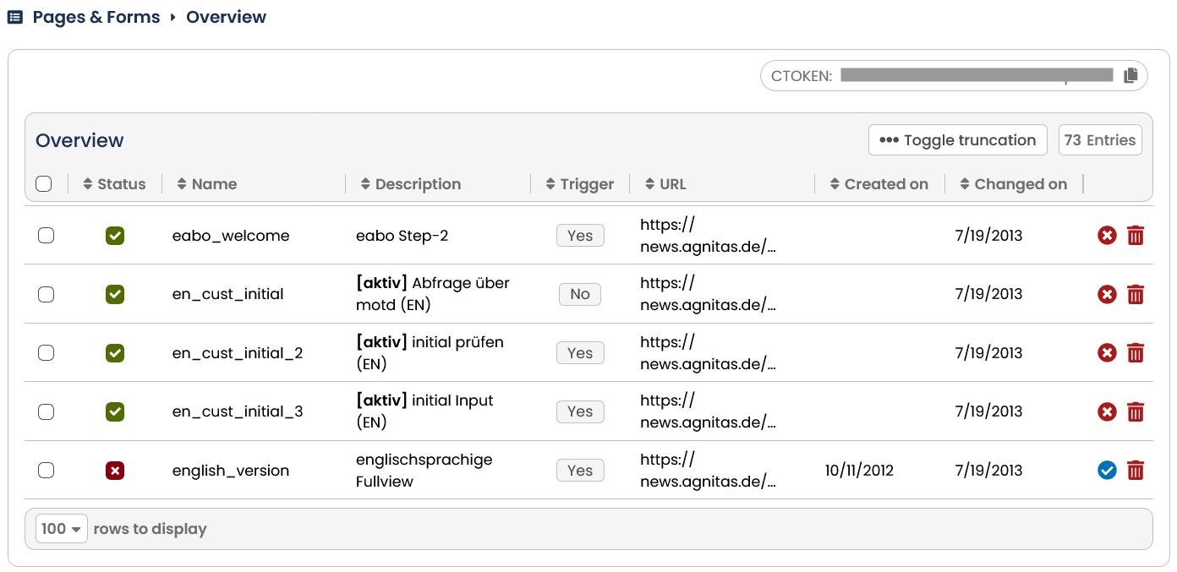Viewport: 1177px width, 572px height.
Task: Click trash icon for en_cust_initial_2 row
Action: [1136, 353]
